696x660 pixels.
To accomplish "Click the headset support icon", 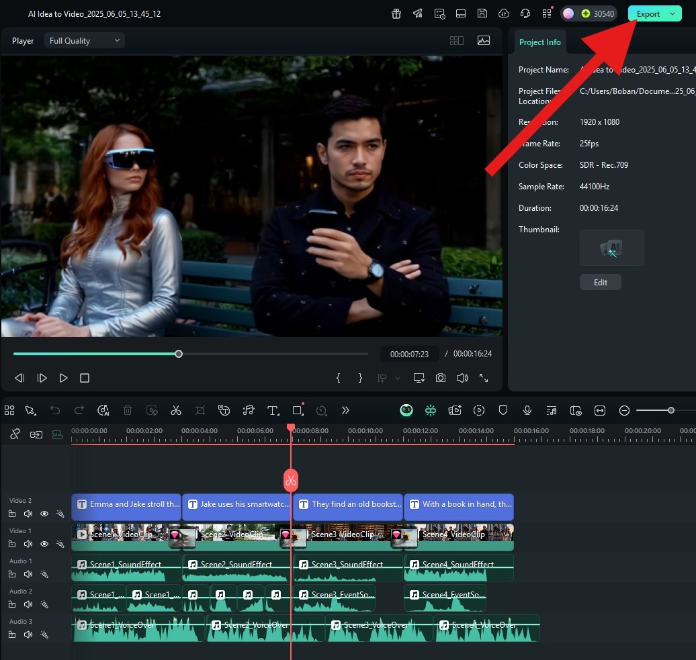I will [525, 13].
